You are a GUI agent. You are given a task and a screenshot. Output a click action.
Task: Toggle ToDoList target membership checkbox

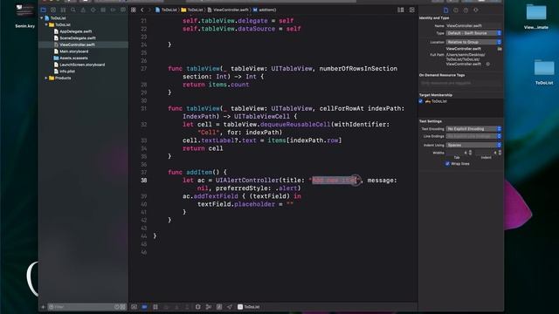(421, 101)
